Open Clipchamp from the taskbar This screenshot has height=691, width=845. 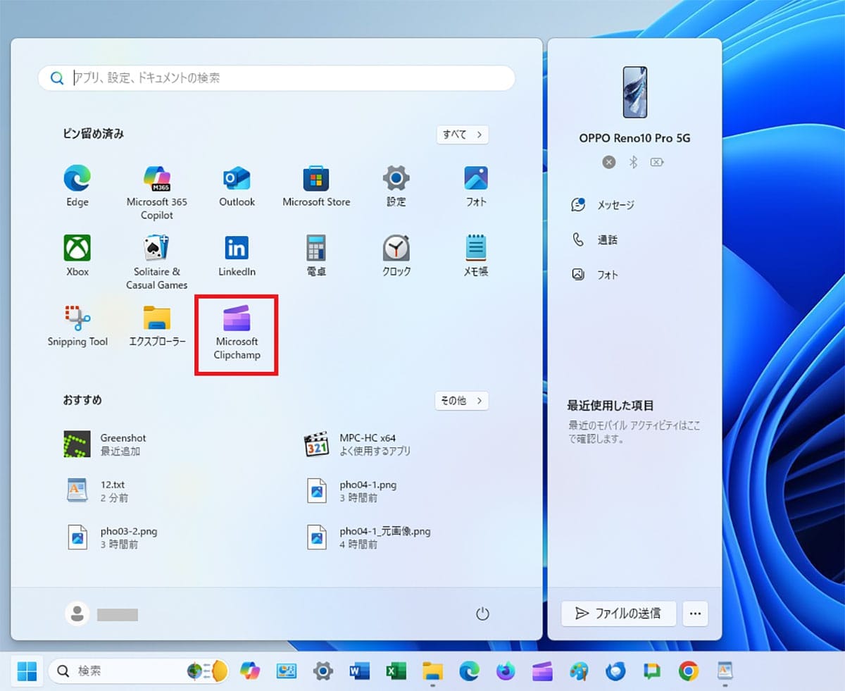coord(542,671)
